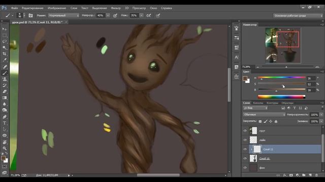Select the Rectangular Marquee tool
This screenshot has height=182, width=325.
point(5,35)
